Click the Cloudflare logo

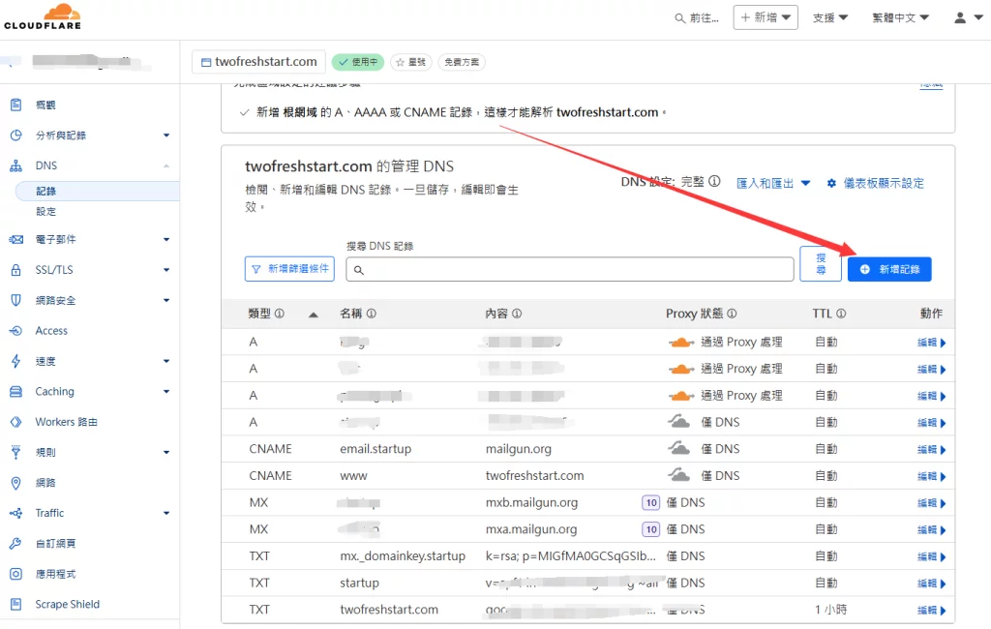coord(43,17)
